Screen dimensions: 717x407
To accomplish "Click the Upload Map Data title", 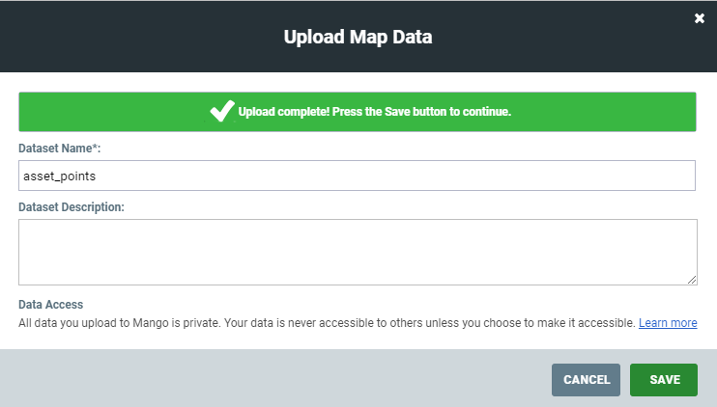I will tap(358, 37).
